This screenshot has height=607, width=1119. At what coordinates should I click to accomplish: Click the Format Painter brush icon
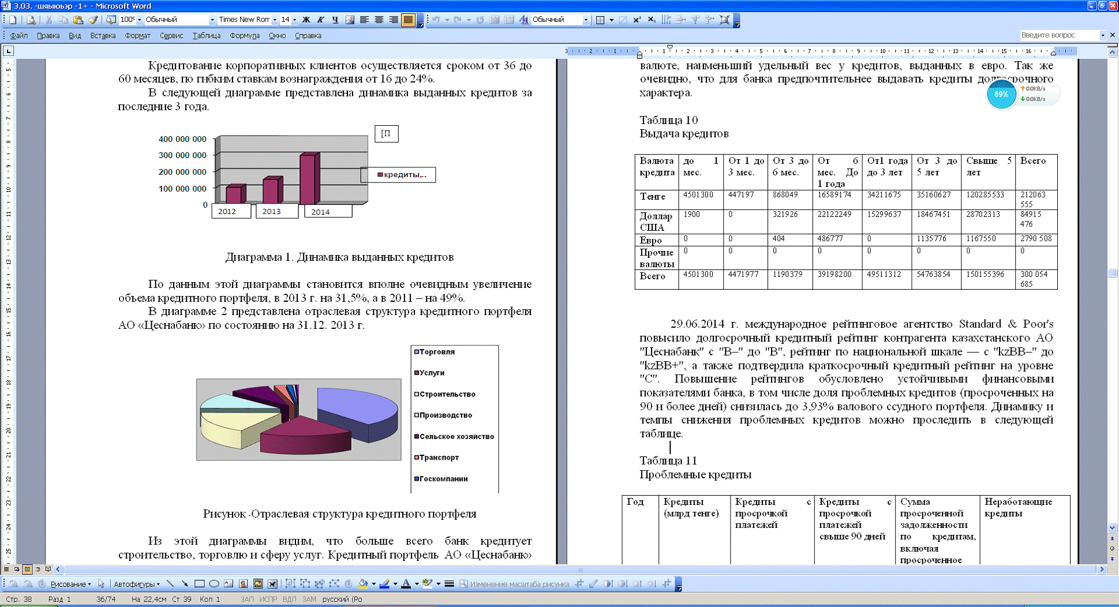[93, 20]
